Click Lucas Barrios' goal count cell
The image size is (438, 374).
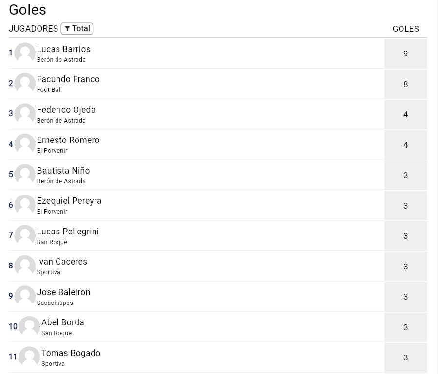pyautogui.click(x=405, y=53)
